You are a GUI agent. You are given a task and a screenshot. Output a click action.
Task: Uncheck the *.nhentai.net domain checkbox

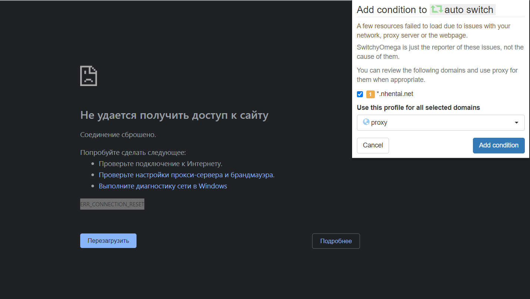tap(360, 94)
